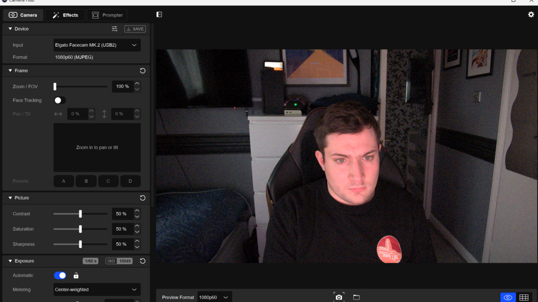This screenshot has width=538, height=302.
Task: Adjust the Zoom / FOV slider
Action: point(80,86)
